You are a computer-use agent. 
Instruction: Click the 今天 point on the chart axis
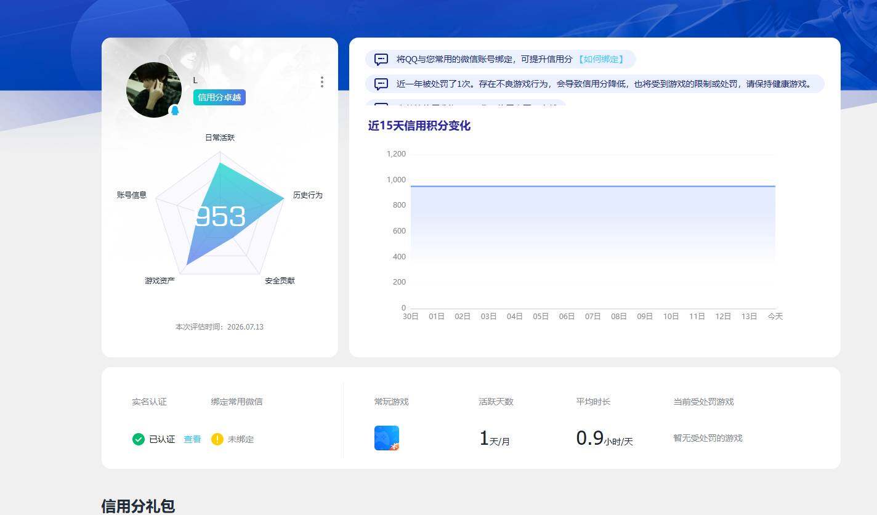click(775, 316)
